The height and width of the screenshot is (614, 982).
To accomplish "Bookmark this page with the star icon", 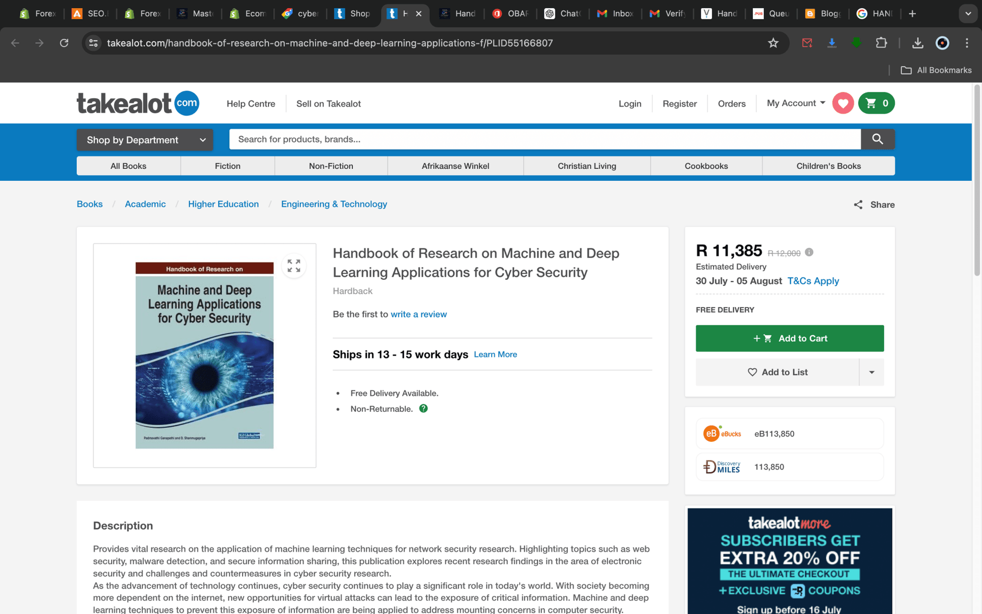I will point(773,43).
